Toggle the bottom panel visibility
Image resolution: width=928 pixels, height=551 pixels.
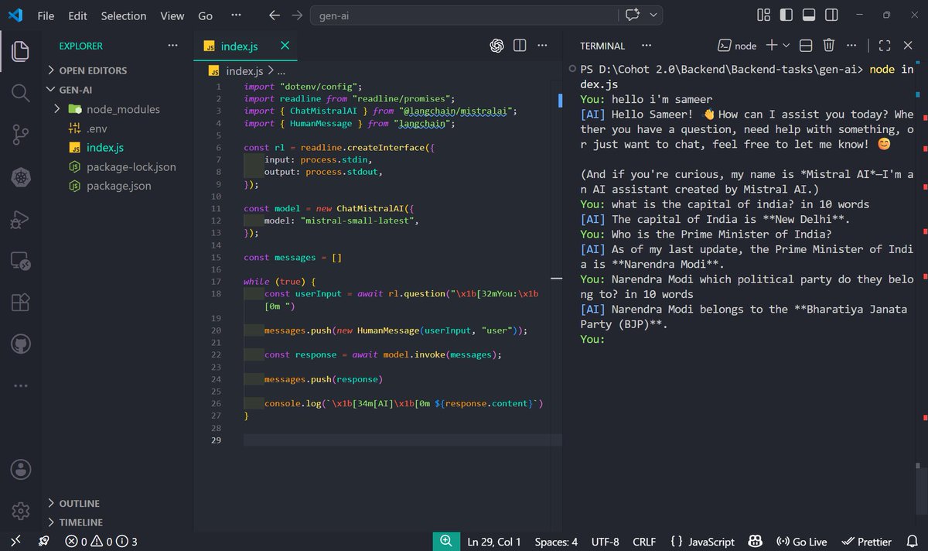coord(808,15)
